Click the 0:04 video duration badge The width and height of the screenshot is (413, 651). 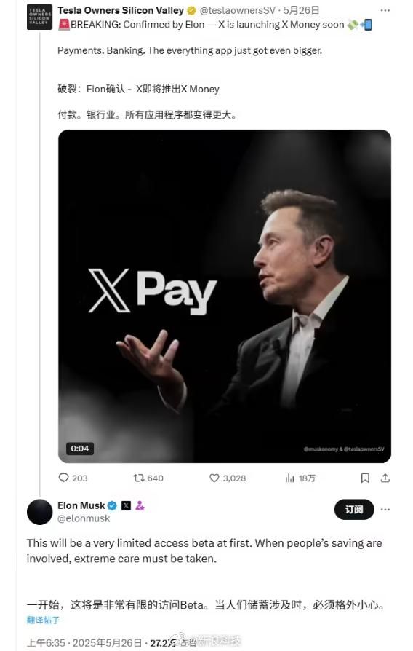79,449
